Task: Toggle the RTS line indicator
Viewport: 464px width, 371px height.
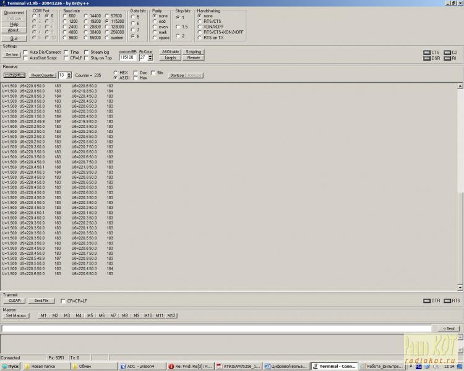Action: coord(447,301)
